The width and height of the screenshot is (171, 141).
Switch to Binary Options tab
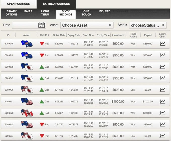point(12,13)
